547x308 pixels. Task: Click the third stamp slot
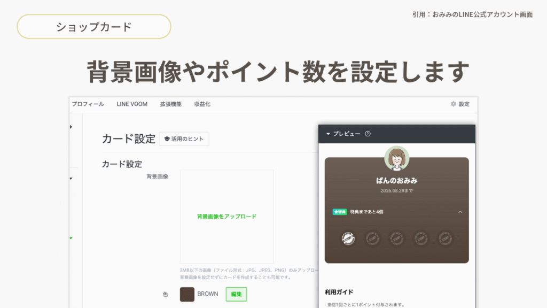(397, 238)
